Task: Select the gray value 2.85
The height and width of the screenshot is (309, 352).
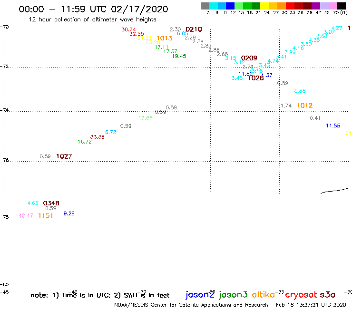Action: click(x=206, y=46)
